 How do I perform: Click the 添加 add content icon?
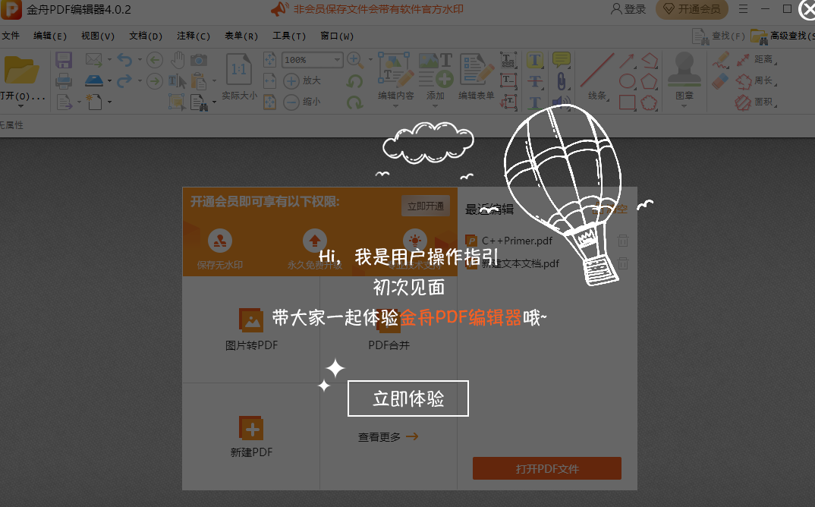point(436,69)
